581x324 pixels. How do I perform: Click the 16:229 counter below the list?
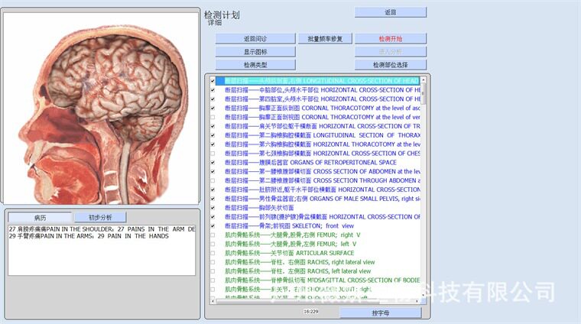tap(311, 312)
